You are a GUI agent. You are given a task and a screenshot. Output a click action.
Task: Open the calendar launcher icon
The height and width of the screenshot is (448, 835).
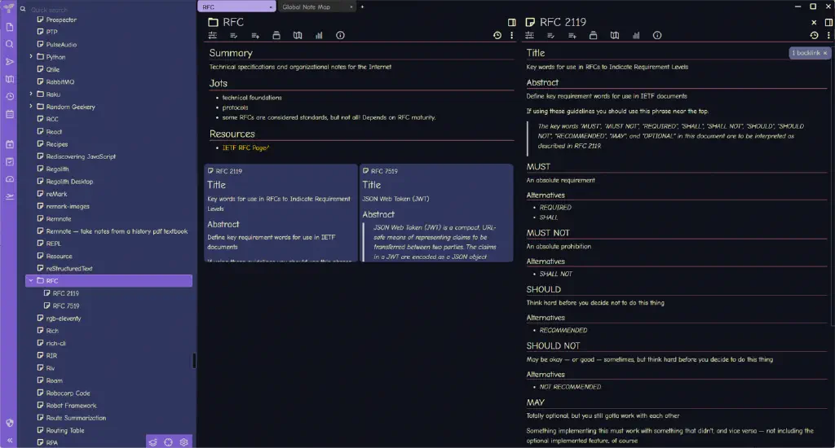pyautogui.click(x=9, y=114)
